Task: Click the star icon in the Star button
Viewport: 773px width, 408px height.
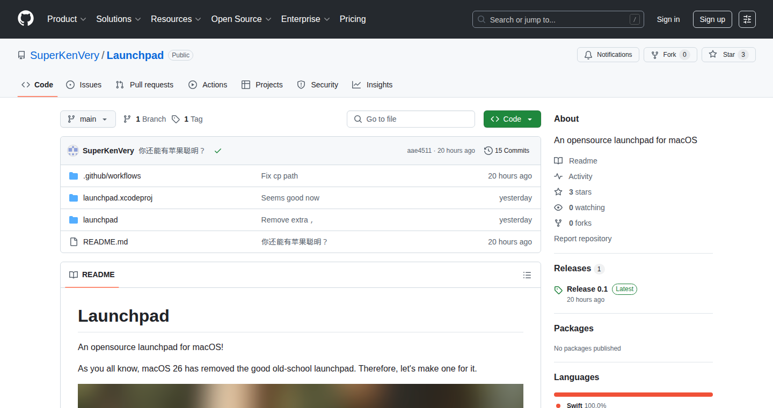Action: [x=713, y=54]
